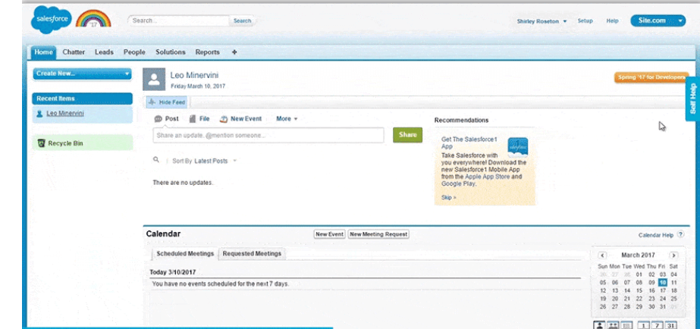Switch to Scheduled Meetings tab
Viewport: 700px width, 329px height.
pyautogui.click(x=185, y=253)
